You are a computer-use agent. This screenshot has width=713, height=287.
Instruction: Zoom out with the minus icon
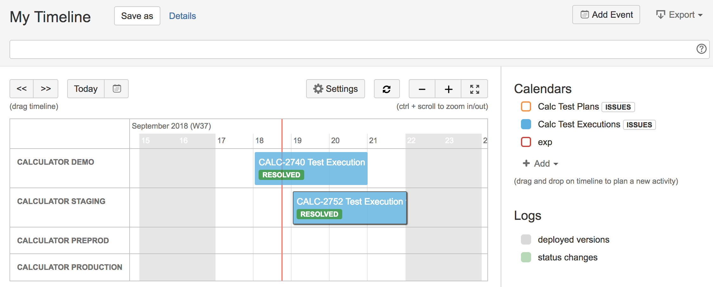pos(422,89)
